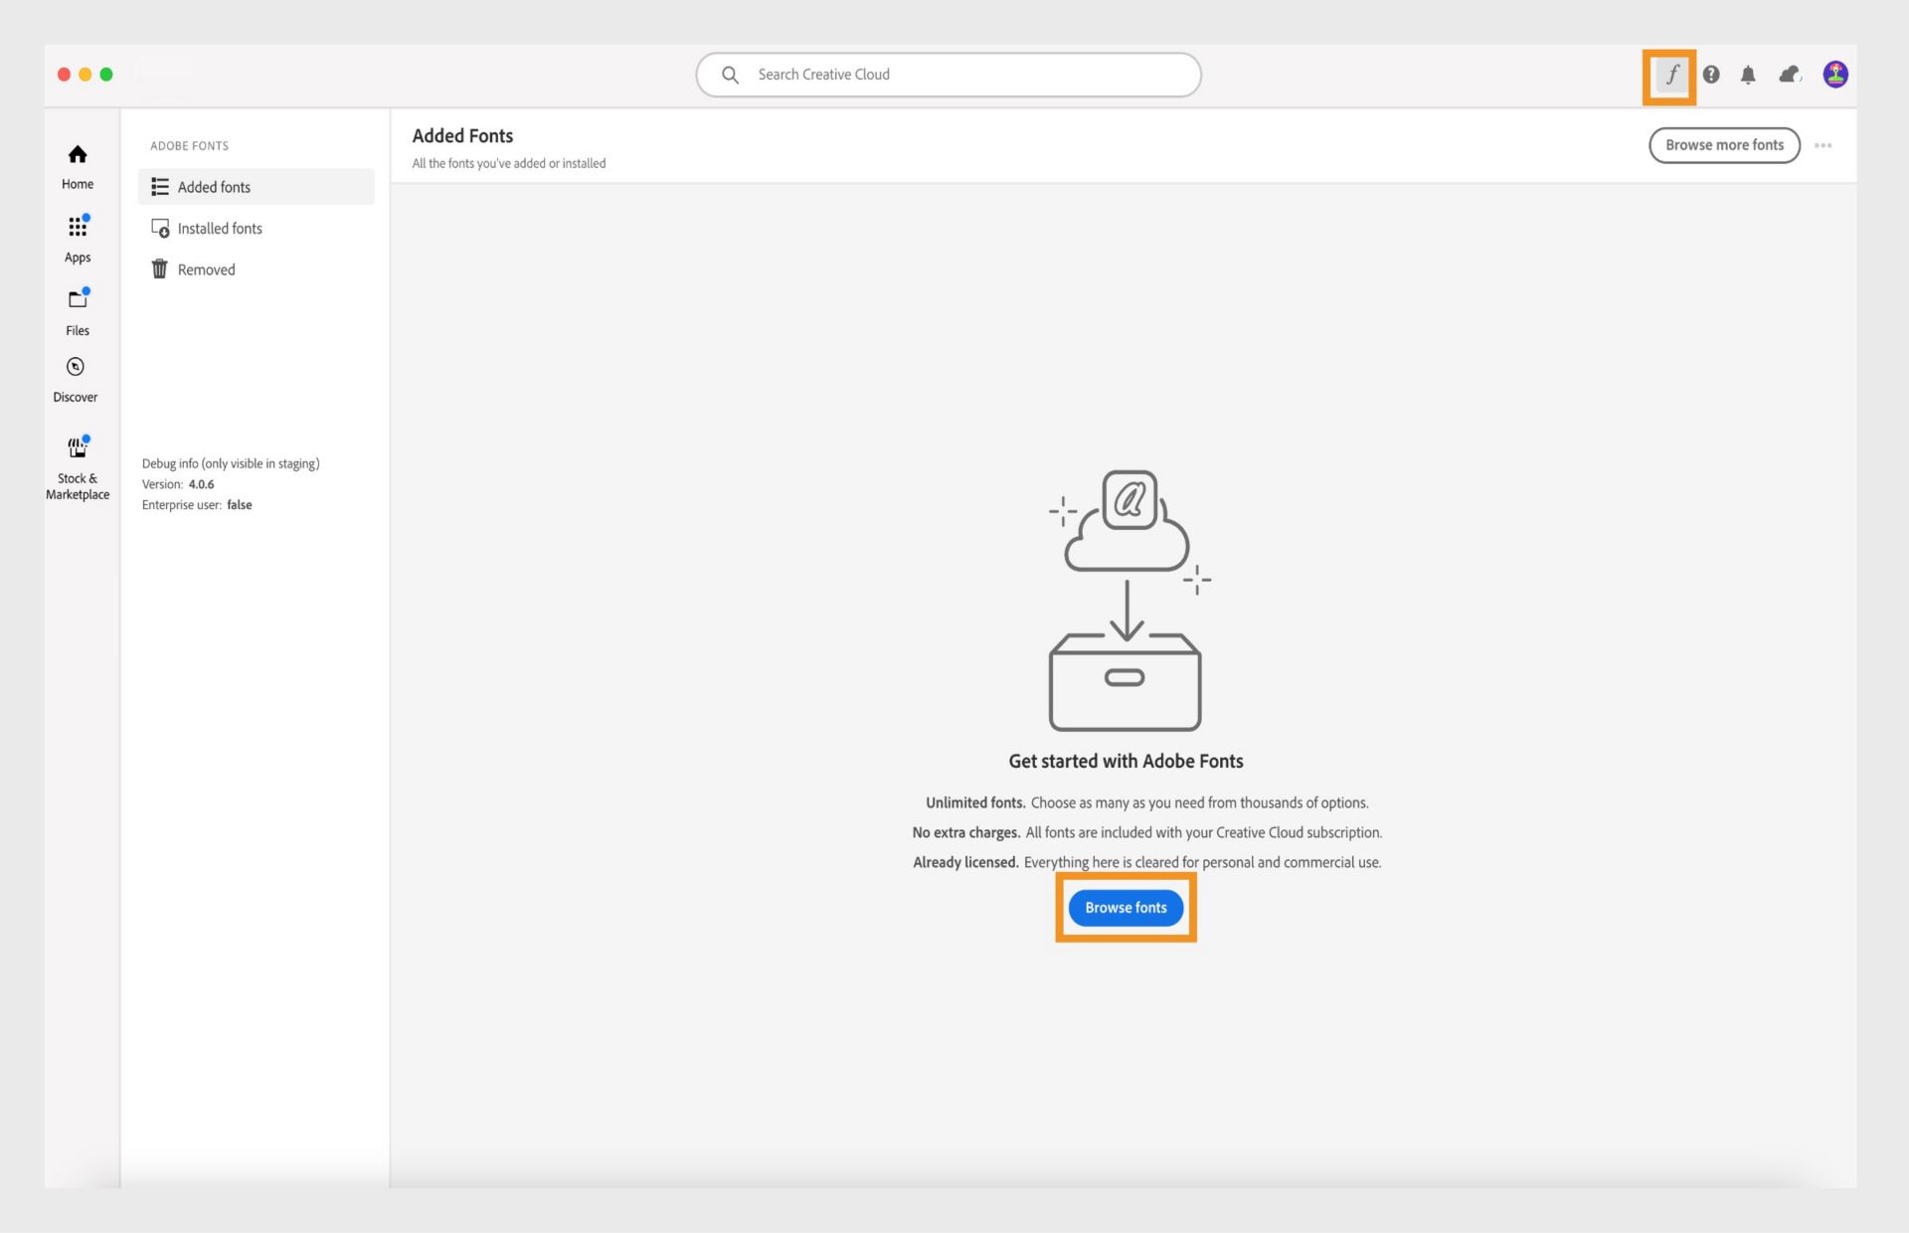Click the green fullscreen window button
The width and height of the screenshot is (1909, 1233).
coord(106,75)
